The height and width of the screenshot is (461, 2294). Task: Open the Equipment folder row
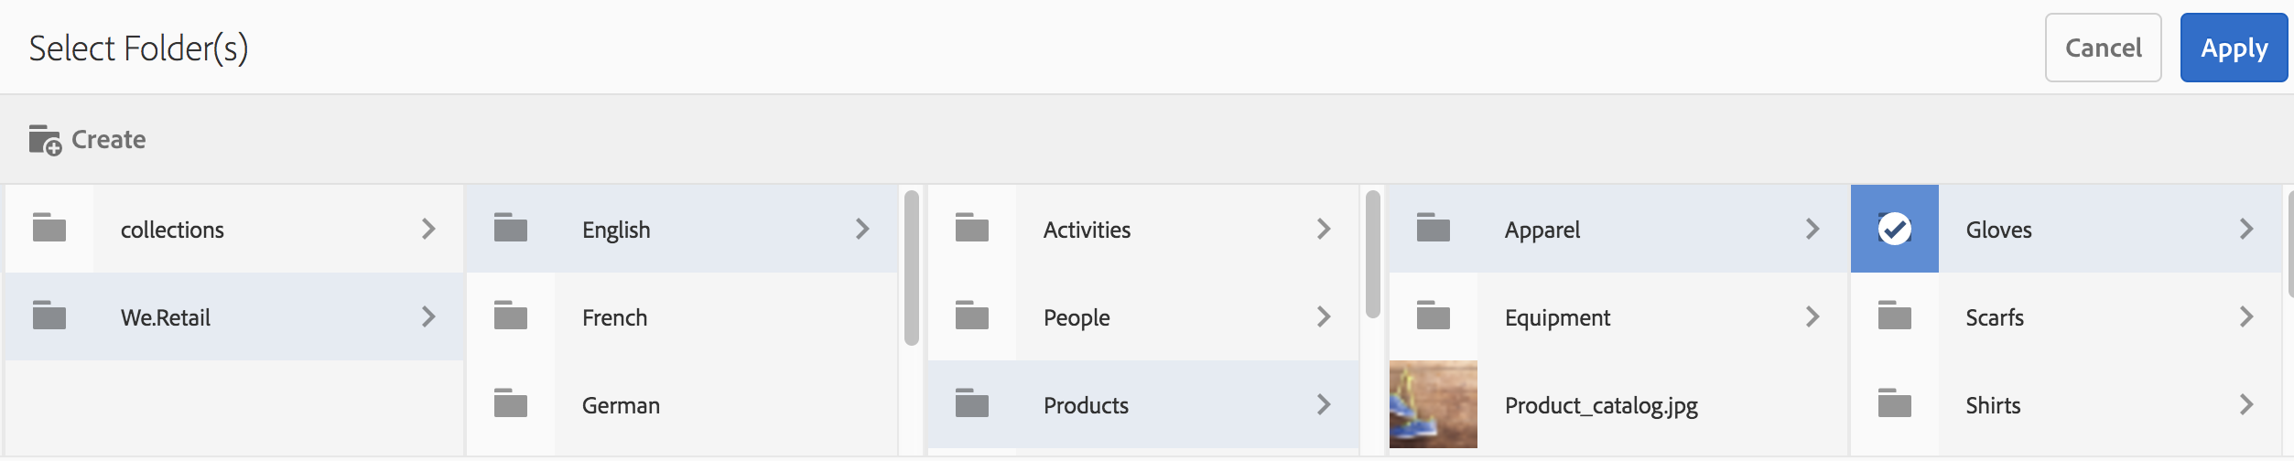pos(1602,317)
